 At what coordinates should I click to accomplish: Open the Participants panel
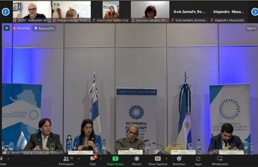[66, 160]
